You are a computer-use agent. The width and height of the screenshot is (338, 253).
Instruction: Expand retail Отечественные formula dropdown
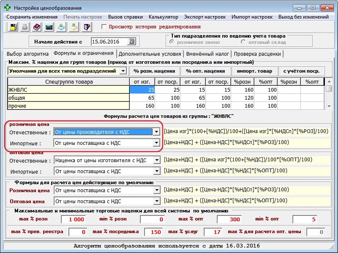click(156, 132)
